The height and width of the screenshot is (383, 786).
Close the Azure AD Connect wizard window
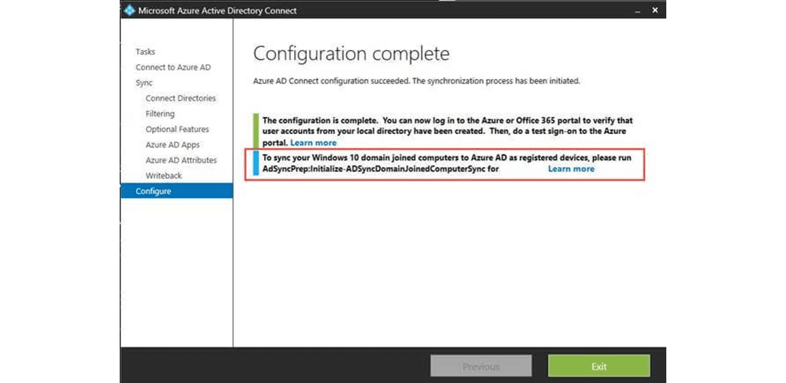point(655,10)
